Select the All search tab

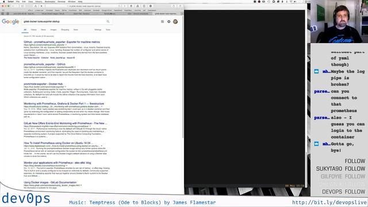coord(25,30)
